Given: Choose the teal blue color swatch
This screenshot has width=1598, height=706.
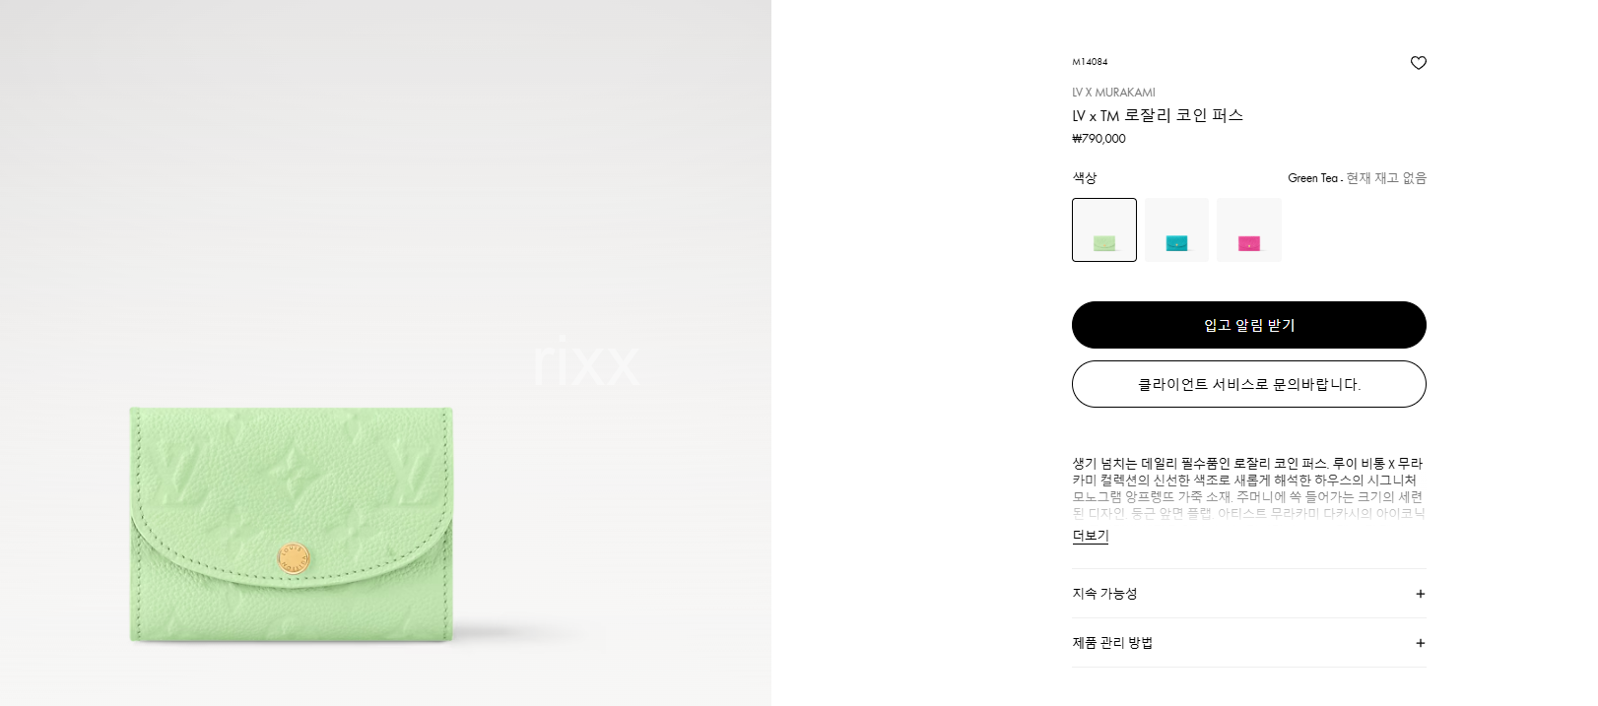Looking at the screenshot, I should coord(1176,230).
